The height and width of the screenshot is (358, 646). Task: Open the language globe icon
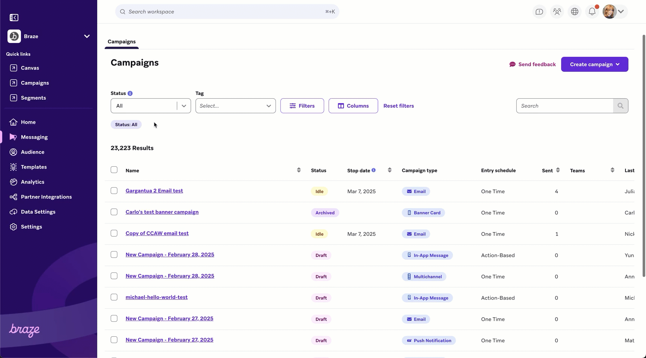point(575,12)
